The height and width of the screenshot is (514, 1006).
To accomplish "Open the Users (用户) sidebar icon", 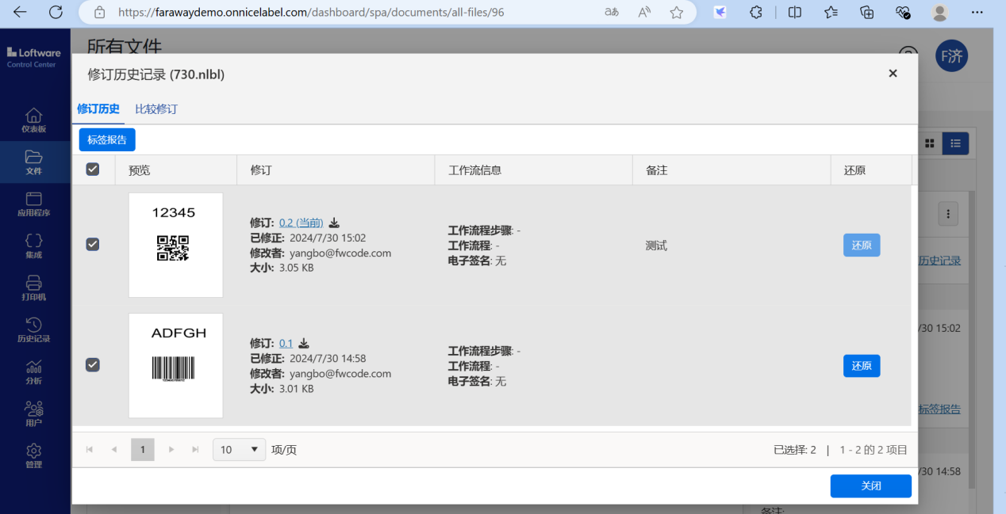I will 33,414.
